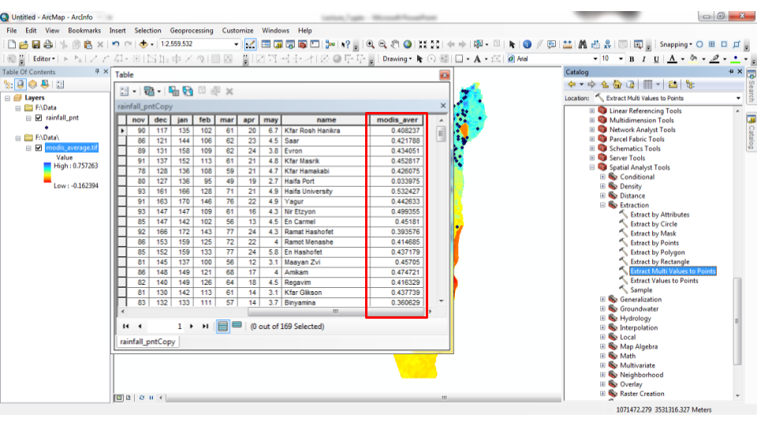Image resolution: width=757 pixels, height=426 pixels.
Task: Toggle Italic text formatting
Action: 643,59
